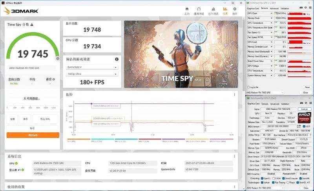This screenshot has height=191, width=314.
Task: Toggle the PhysX checkbox
Action: tap(288, 183)
